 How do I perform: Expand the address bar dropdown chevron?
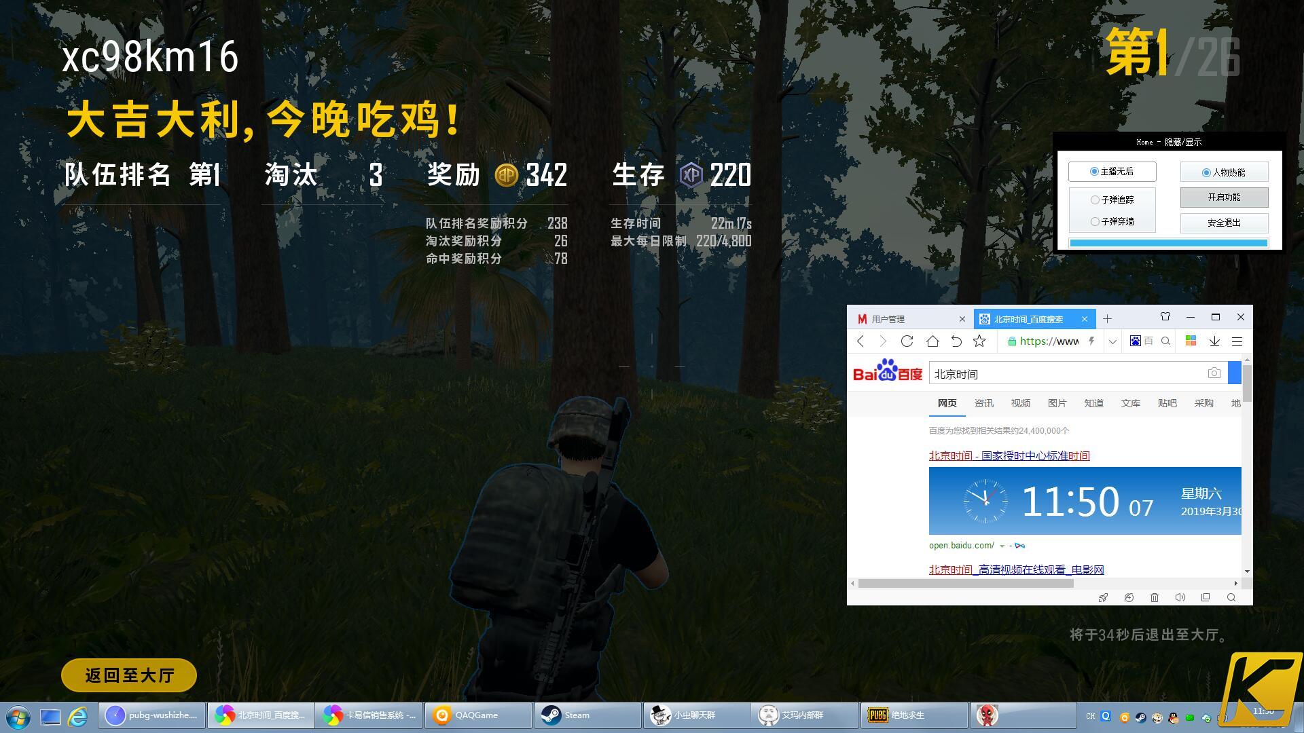1112,341
